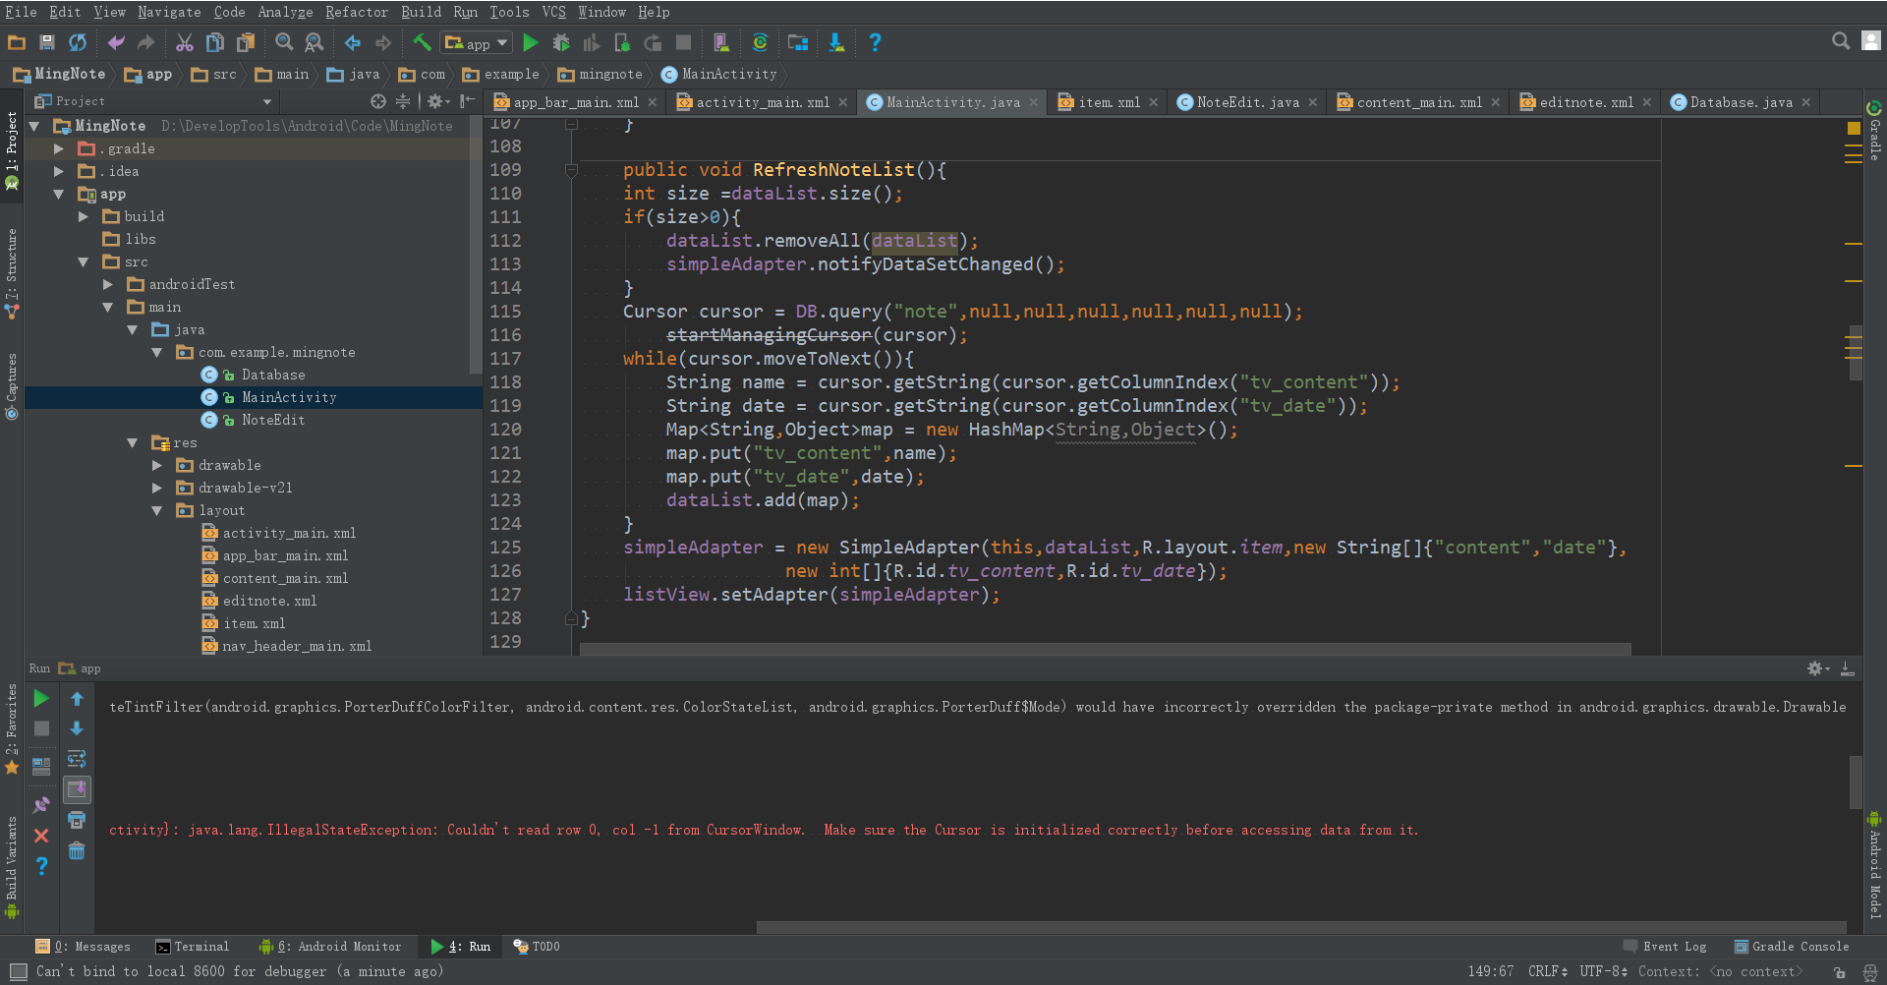
Task: Click the red Close X in Run panel
Action: pos(41,836)
